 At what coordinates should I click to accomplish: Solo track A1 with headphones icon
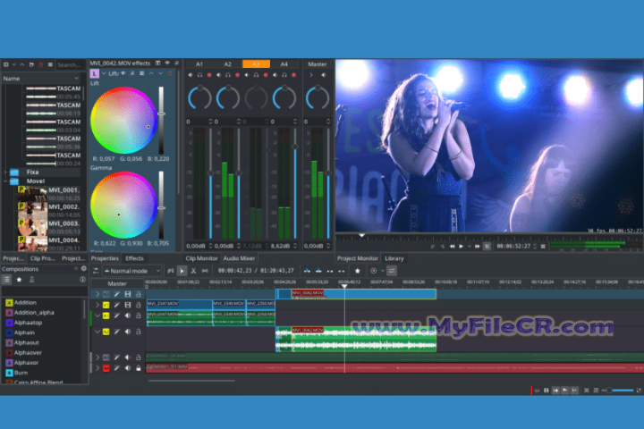(199, 75)
